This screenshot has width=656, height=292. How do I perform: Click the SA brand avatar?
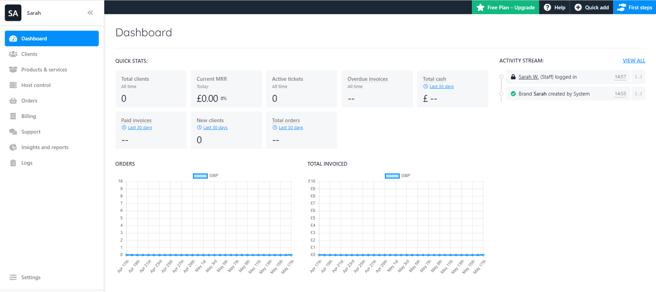13,13
